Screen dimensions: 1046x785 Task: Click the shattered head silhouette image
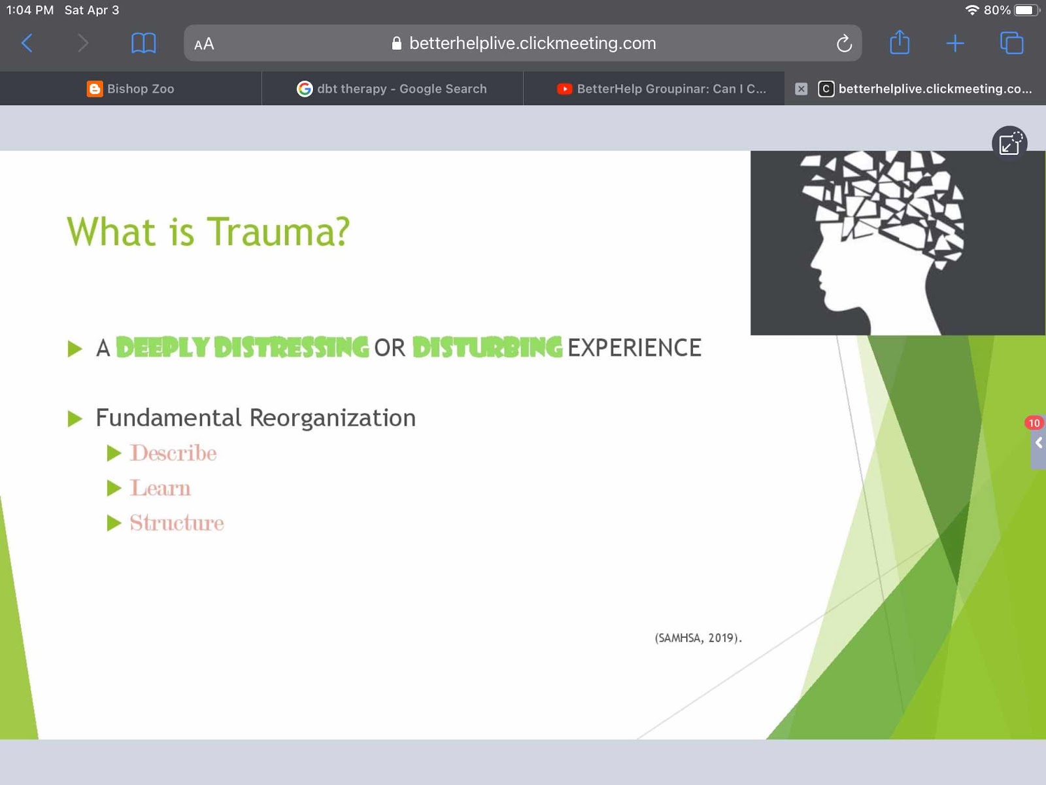(x=898, y=243)
